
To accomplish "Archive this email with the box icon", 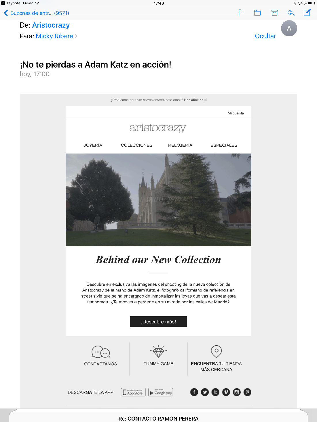I will point(274,13).
